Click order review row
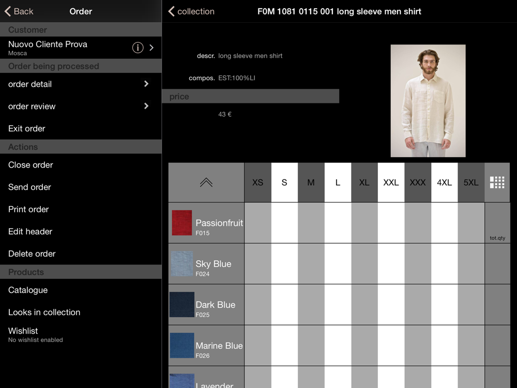 tap(81, 106)
